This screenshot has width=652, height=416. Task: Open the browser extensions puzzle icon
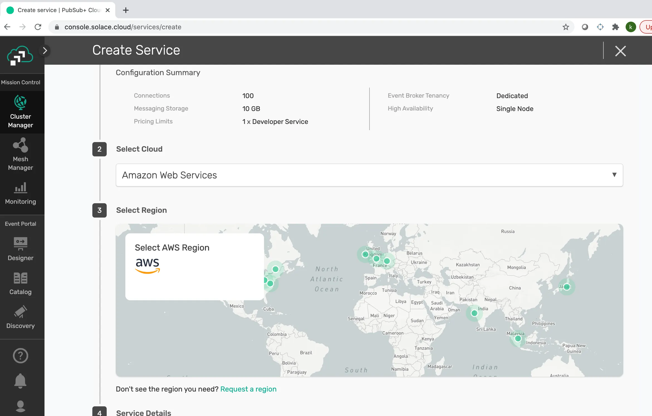616,27
